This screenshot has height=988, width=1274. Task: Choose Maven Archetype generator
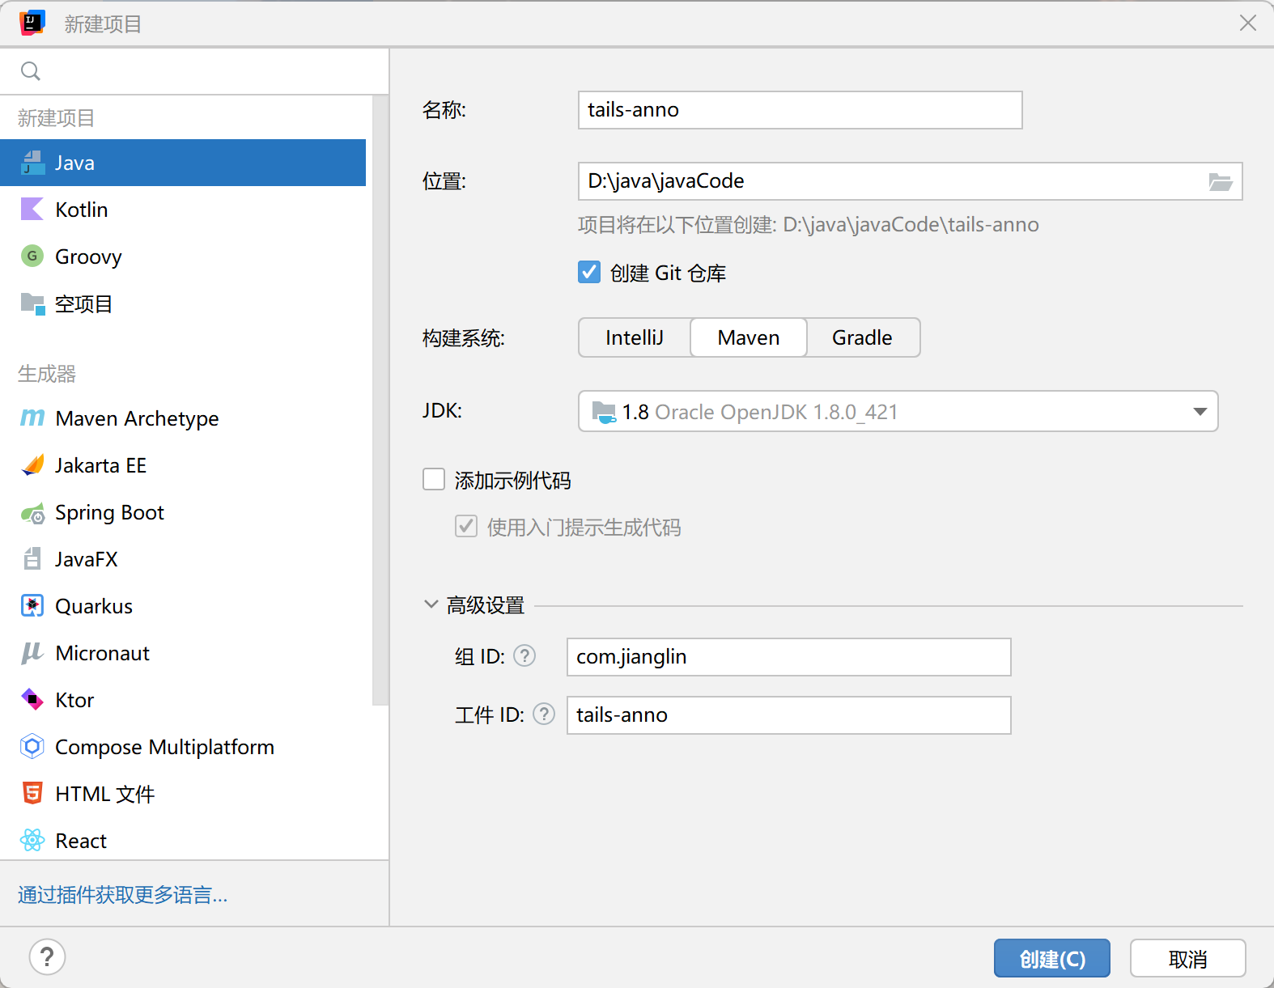183,418
